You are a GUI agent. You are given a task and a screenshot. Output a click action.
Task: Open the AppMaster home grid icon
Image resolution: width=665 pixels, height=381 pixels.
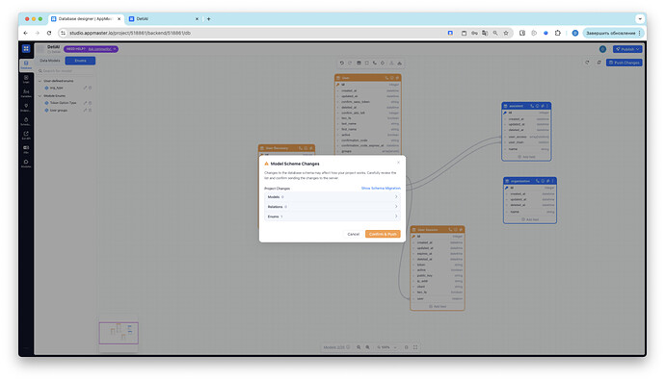point(26,49)
